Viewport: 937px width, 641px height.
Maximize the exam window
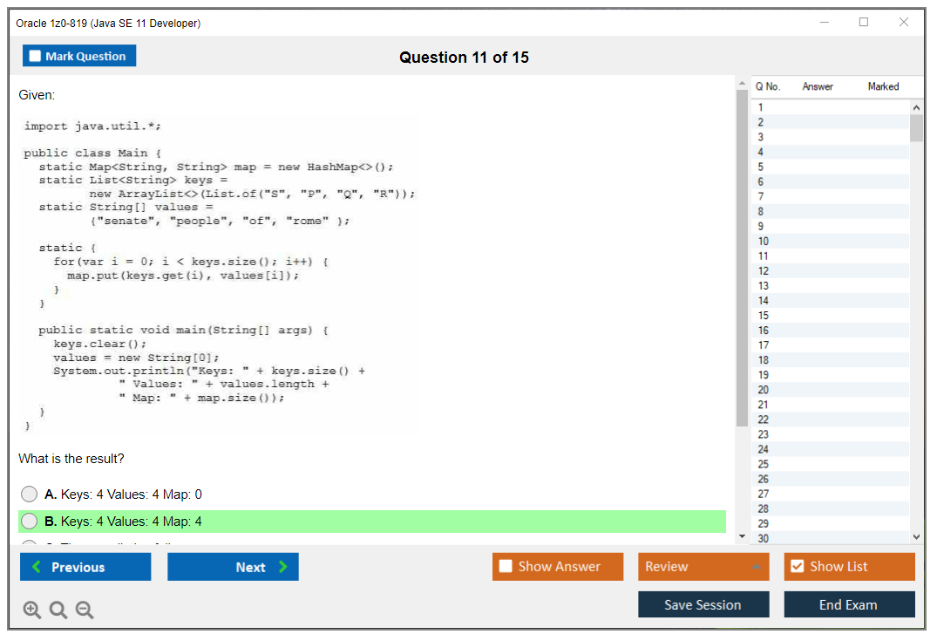pyautogui.click(x=864, y=23)
